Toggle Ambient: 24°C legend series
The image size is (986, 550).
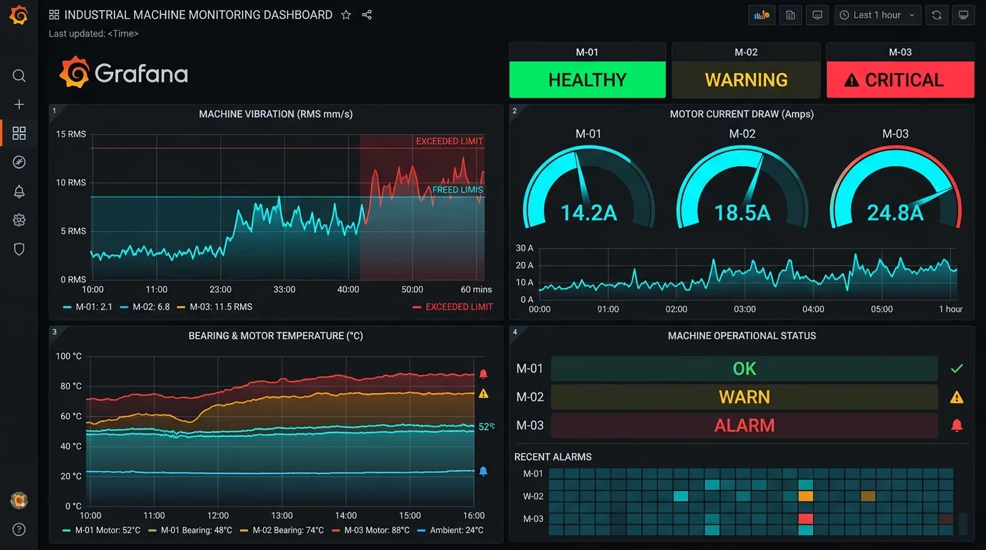pyautogui.click(x=450, y=531)
